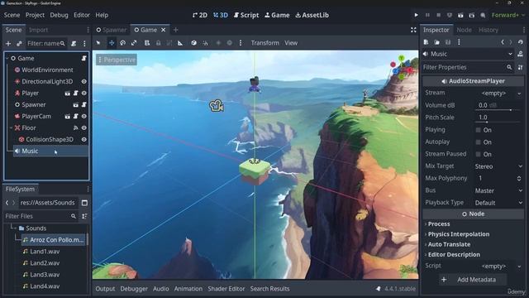The image size is (529, 298).
Task: Hide the PlayerCam node
Action: [84, 116]
